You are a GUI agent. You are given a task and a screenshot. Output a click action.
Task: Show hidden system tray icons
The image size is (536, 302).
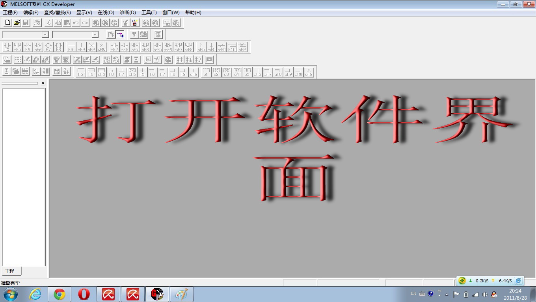coord(447,294)
